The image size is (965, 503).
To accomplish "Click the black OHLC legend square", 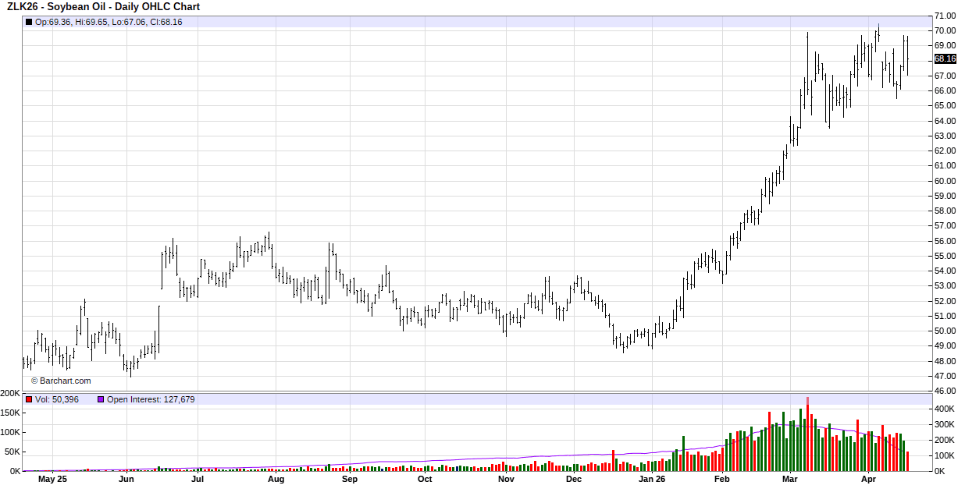I will point(29,22).
